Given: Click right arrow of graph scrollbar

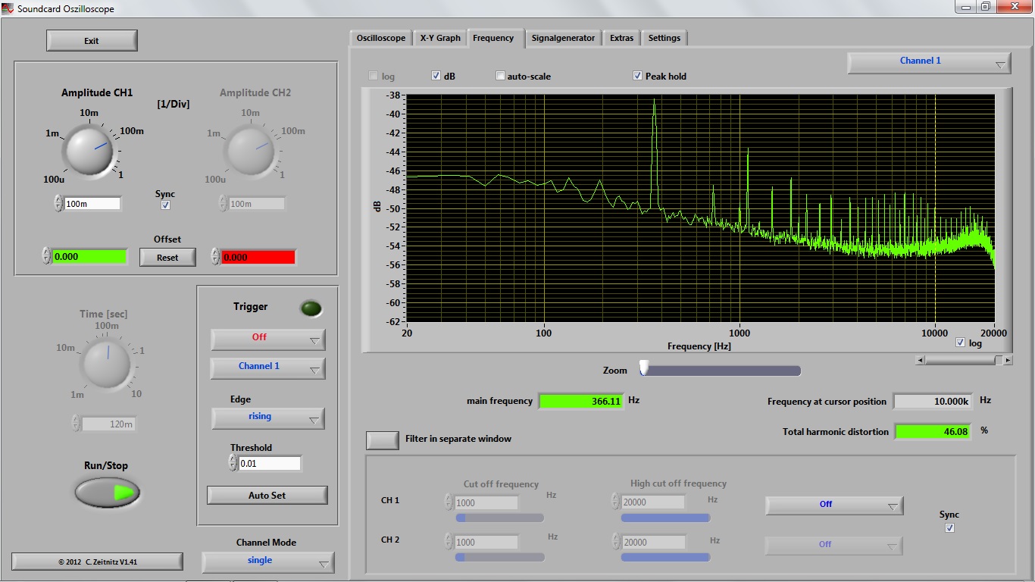Looking at the screenshot, I should [1008, 361].
